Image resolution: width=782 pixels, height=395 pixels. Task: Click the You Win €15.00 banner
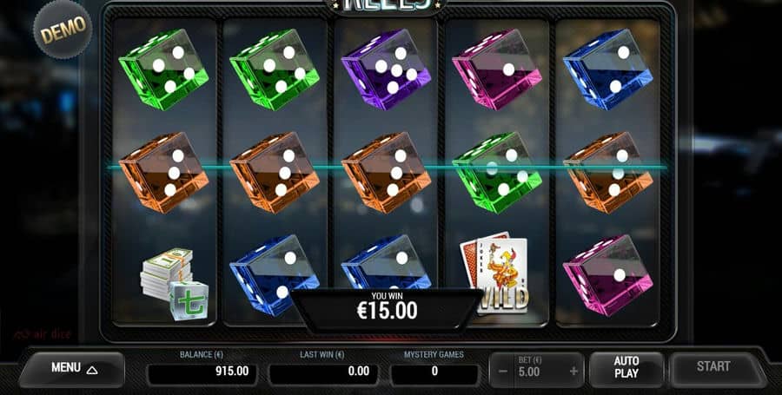coord(387,308)
